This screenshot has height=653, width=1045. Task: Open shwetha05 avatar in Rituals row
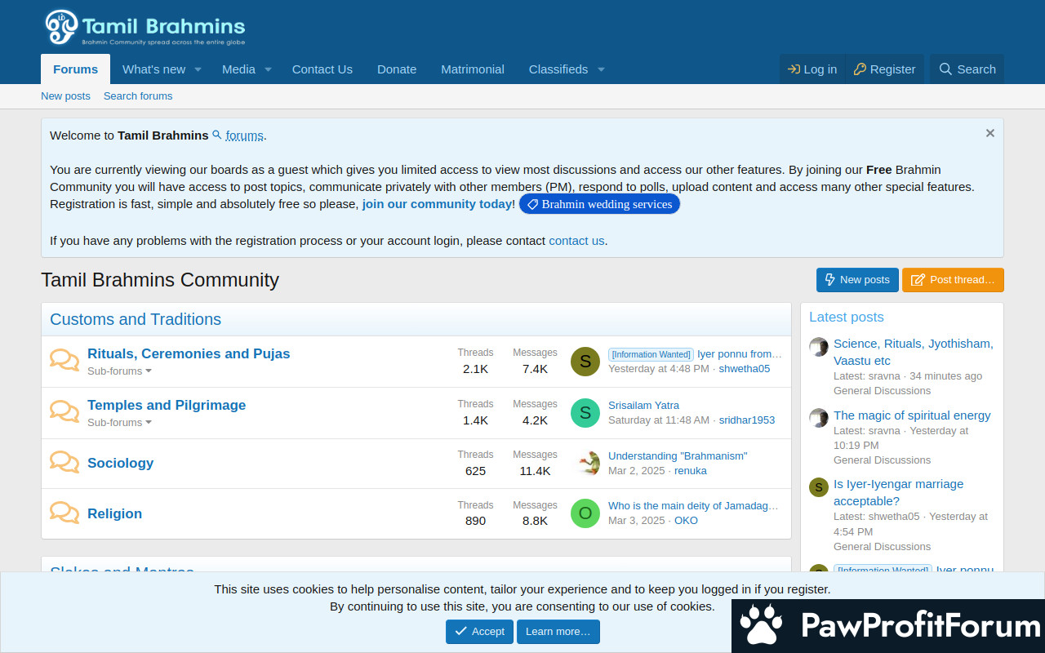(585, 362)
